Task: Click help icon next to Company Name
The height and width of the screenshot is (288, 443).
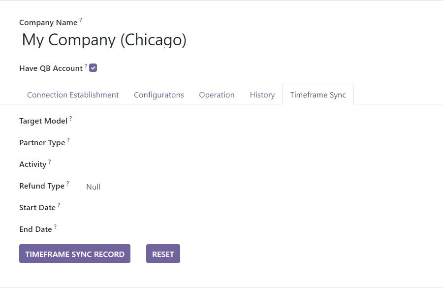Action: coord(81,20)
